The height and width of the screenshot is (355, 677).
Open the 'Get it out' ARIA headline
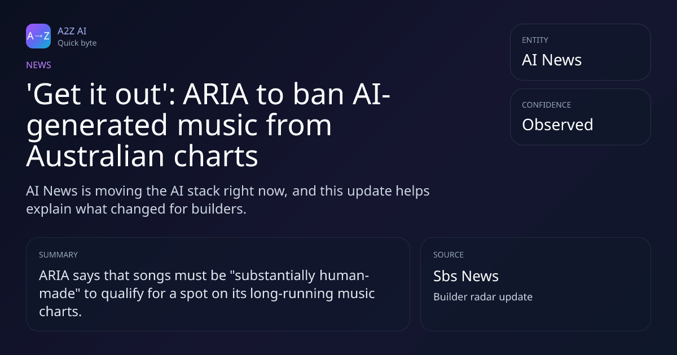click(209, 126)
